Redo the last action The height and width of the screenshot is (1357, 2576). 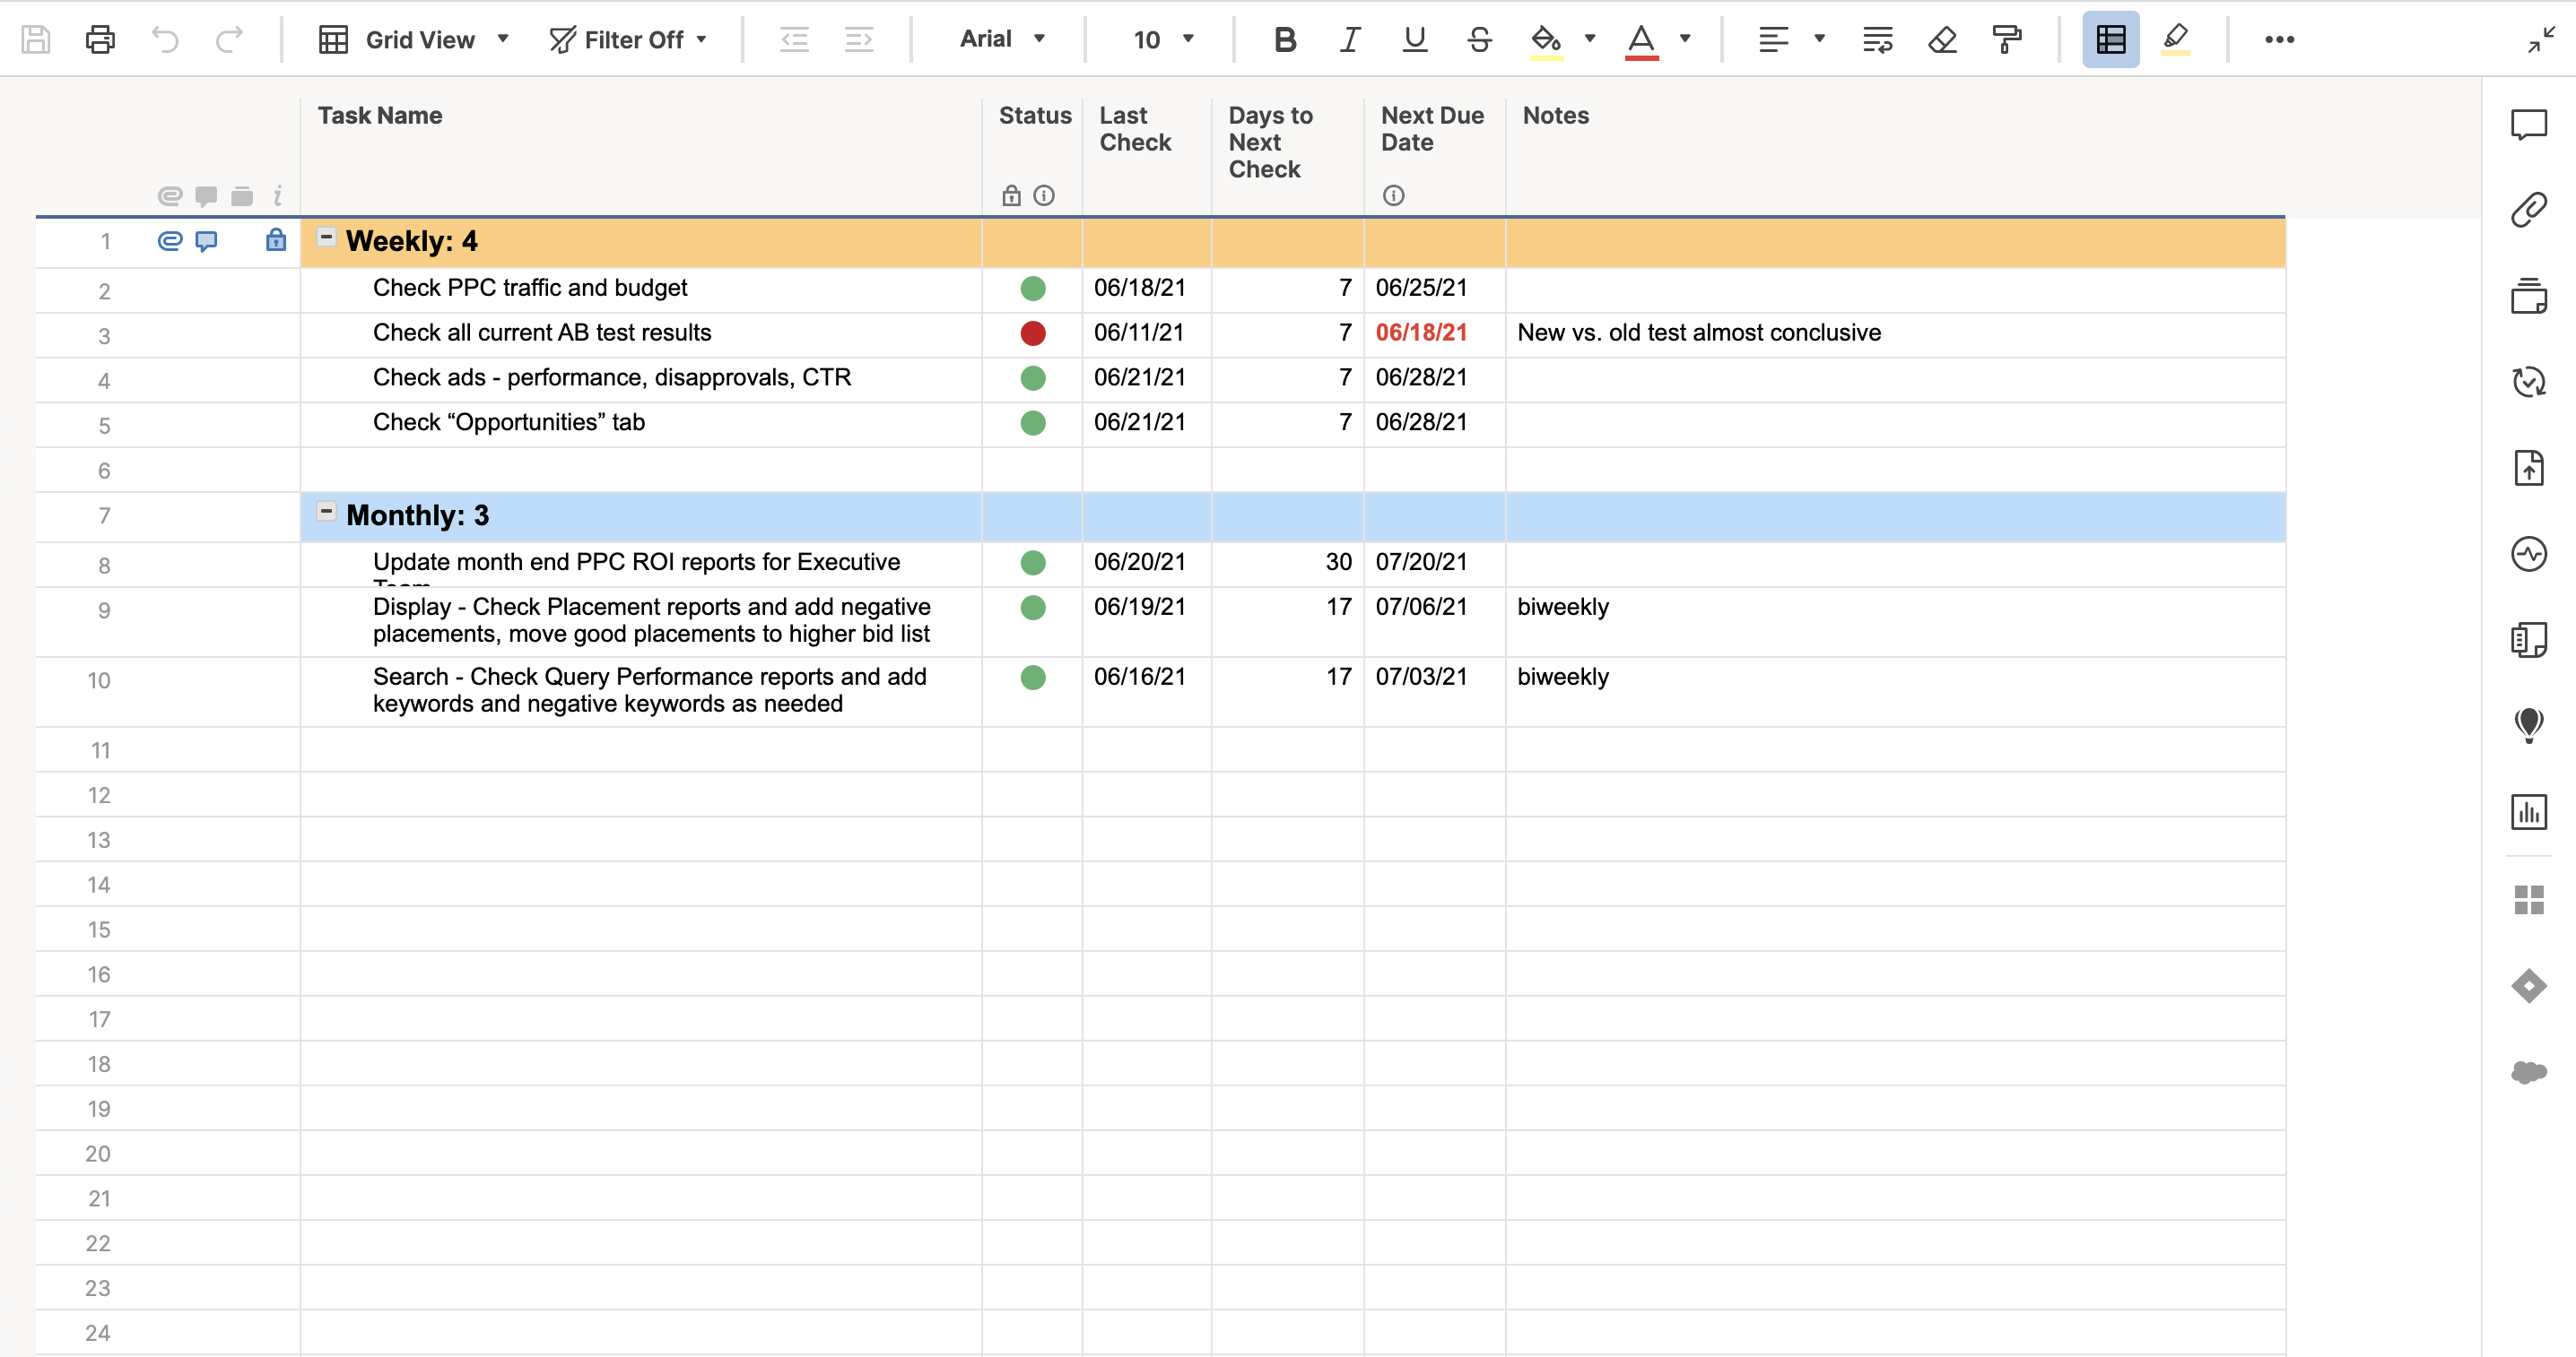(x=229, y=39)
